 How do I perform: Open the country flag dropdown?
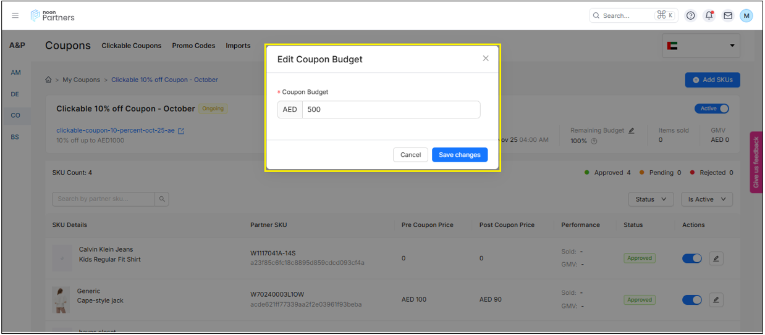pyautogui.click(x=701, y=46)
